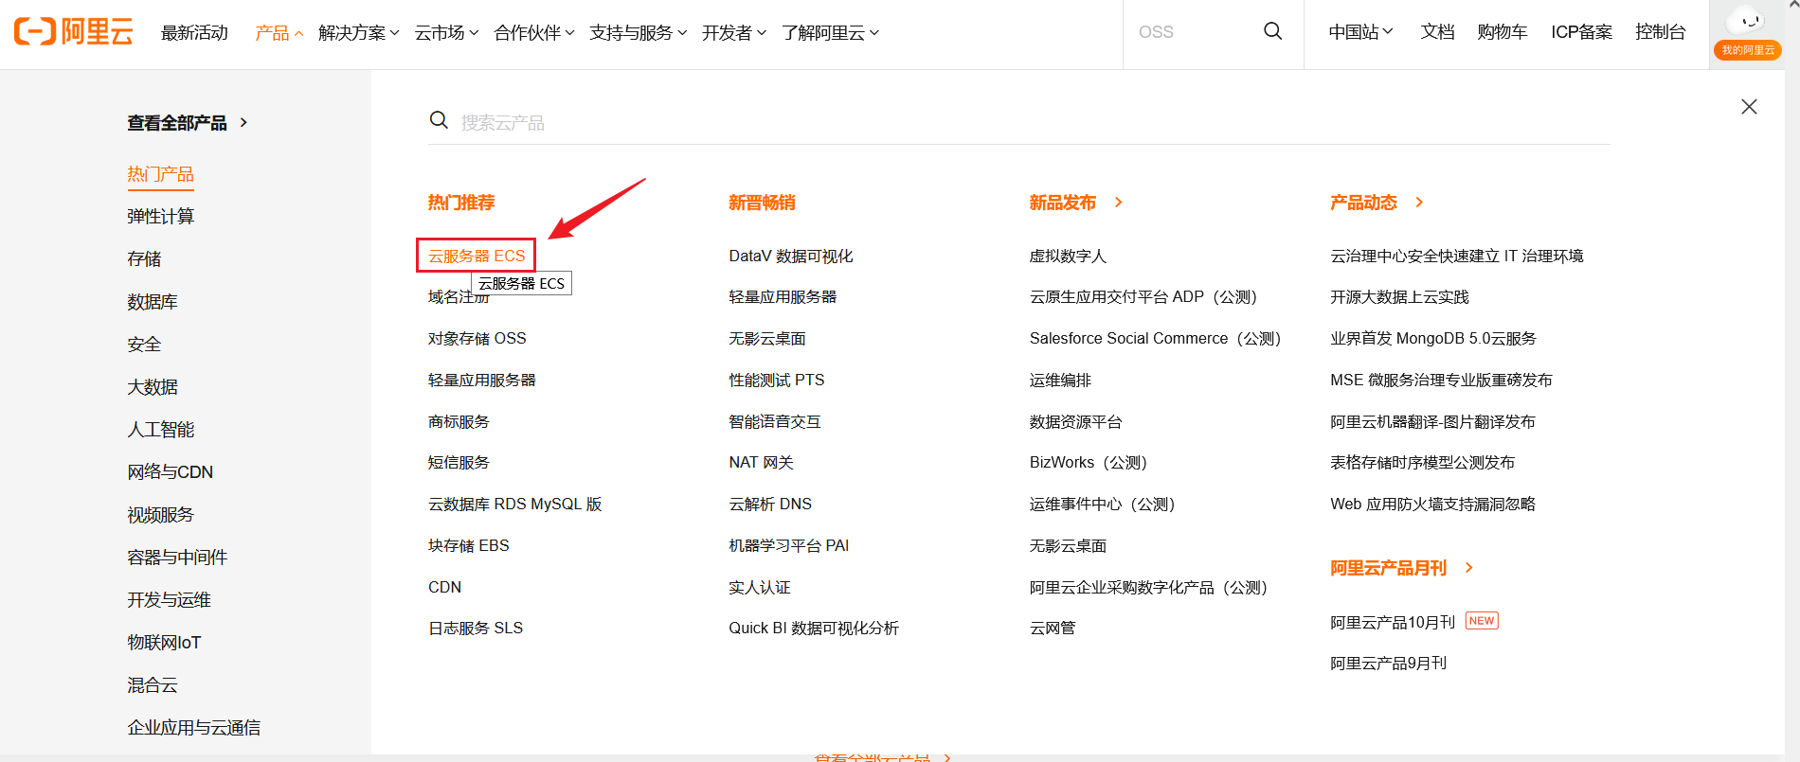Click the arrow next to 新品发布
The width and height of the screenshot is (1800, 762).
point(1119,202)
